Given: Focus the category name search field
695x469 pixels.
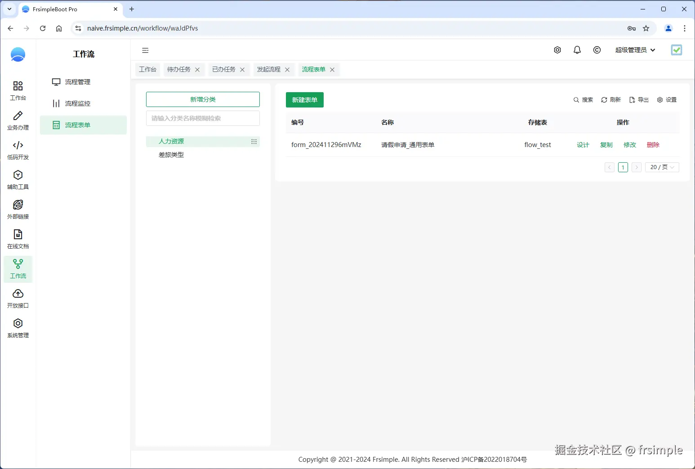Looking at the screenshot, I should pos(203,118).
